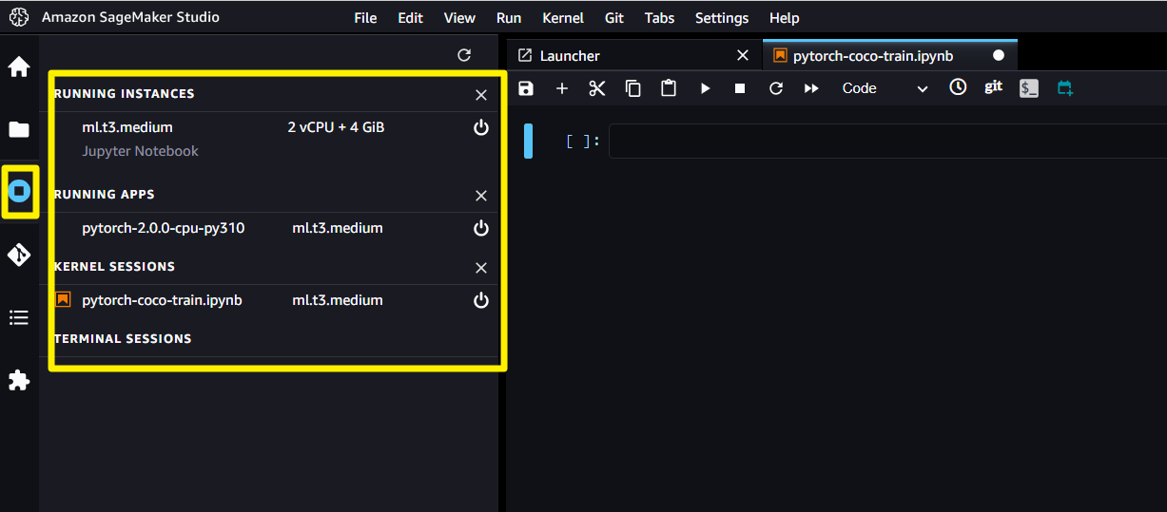The image size is (1167, 512).
Task: Power off the pytorch-2.0.0-cpu-py310 app
Action: pos(481,228)
